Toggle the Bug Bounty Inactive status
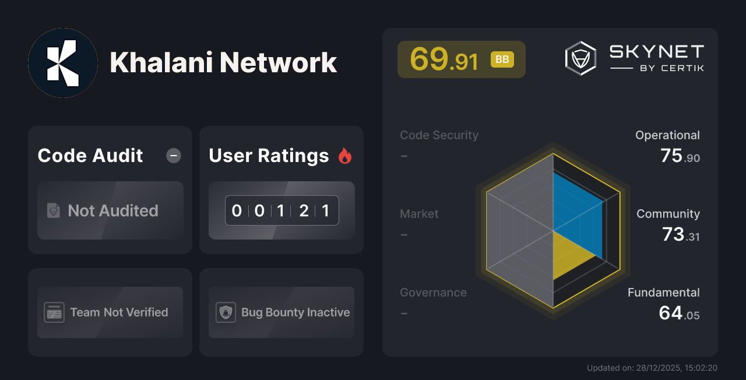 pyautogui.click(x=281, y=312)
